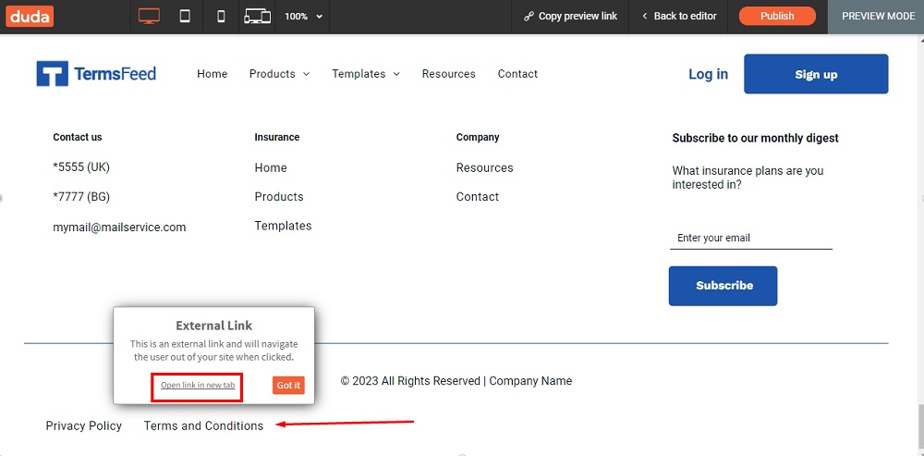
Task: Dismiss popup with Got it button
Action: coord(288,385)
